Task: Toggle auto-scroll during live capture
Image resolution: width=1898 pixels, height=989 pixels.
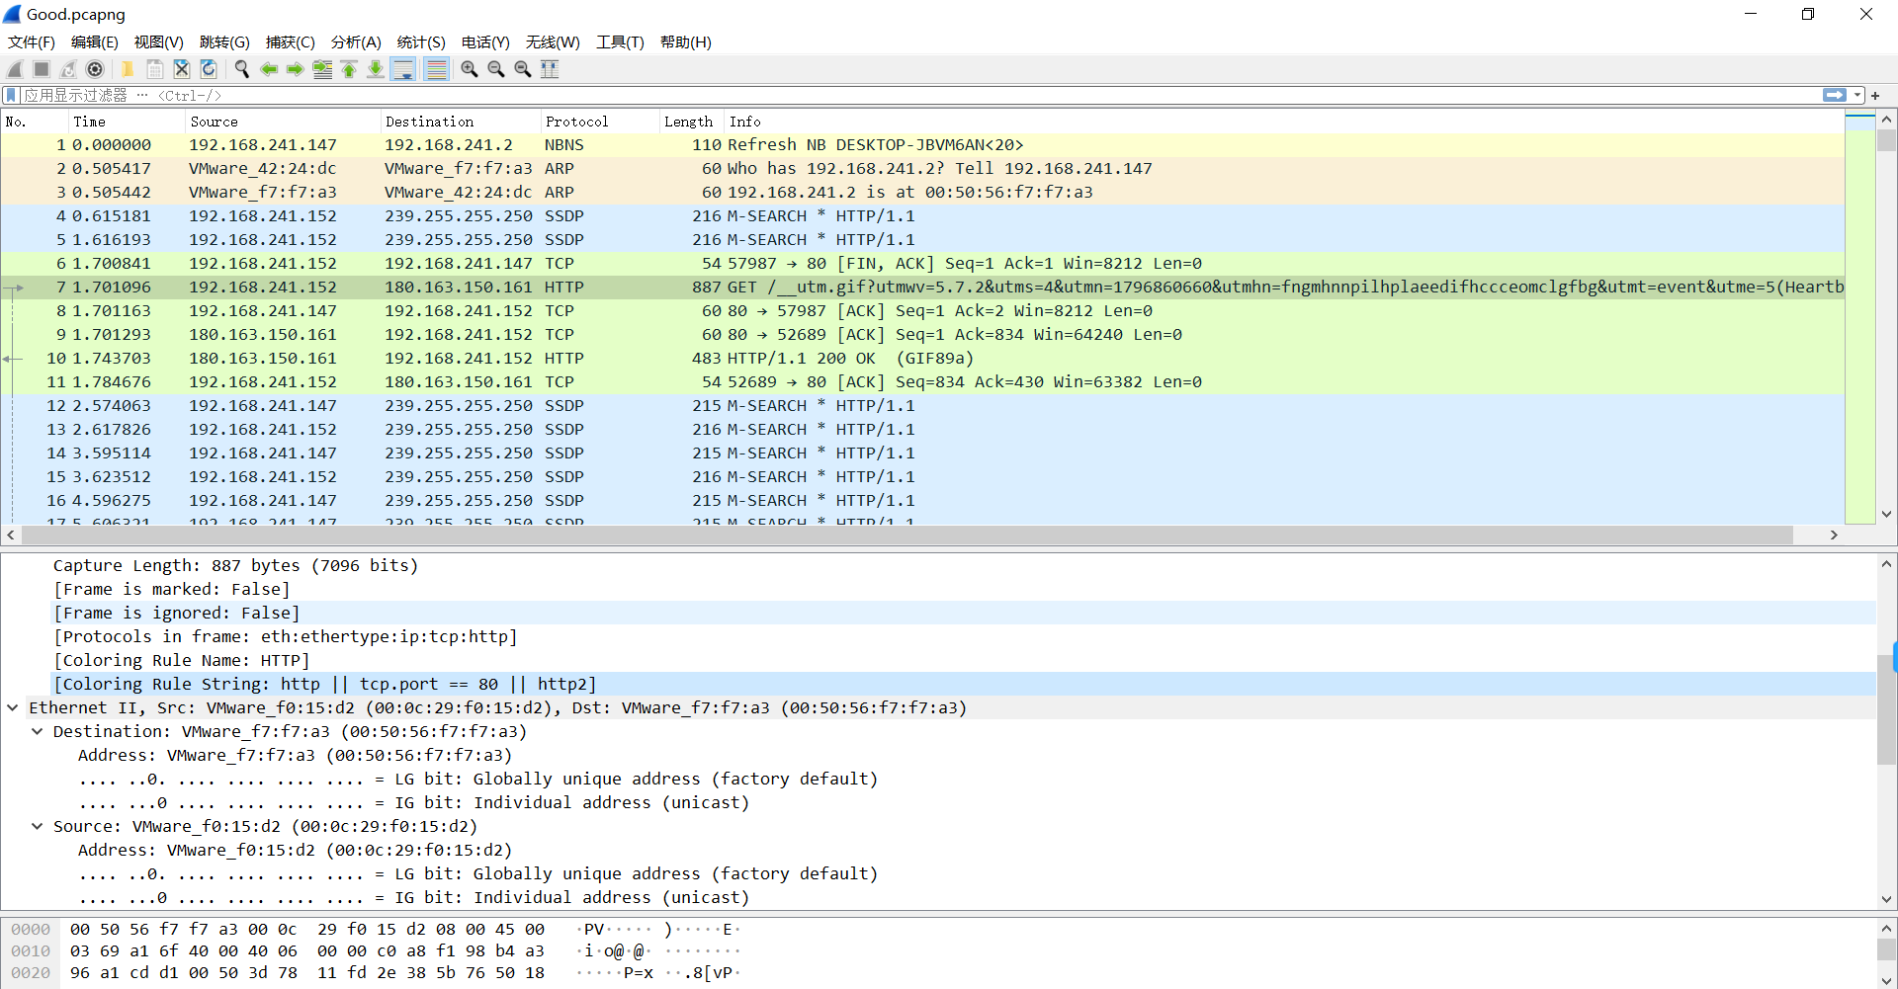Action: [403, 69]
